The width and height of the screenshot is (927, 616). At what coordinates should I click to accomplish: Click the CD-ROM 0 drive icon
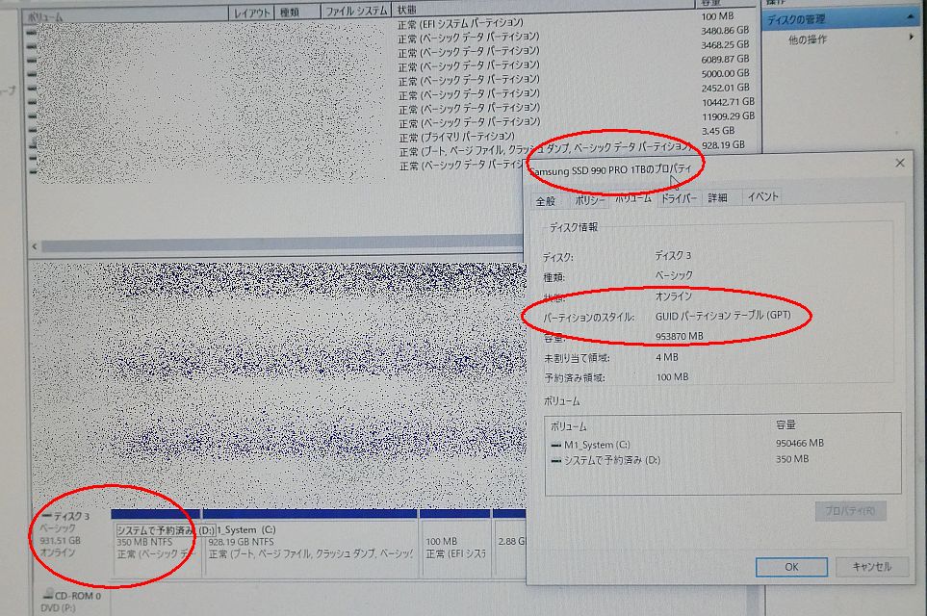tap(48, 596)
